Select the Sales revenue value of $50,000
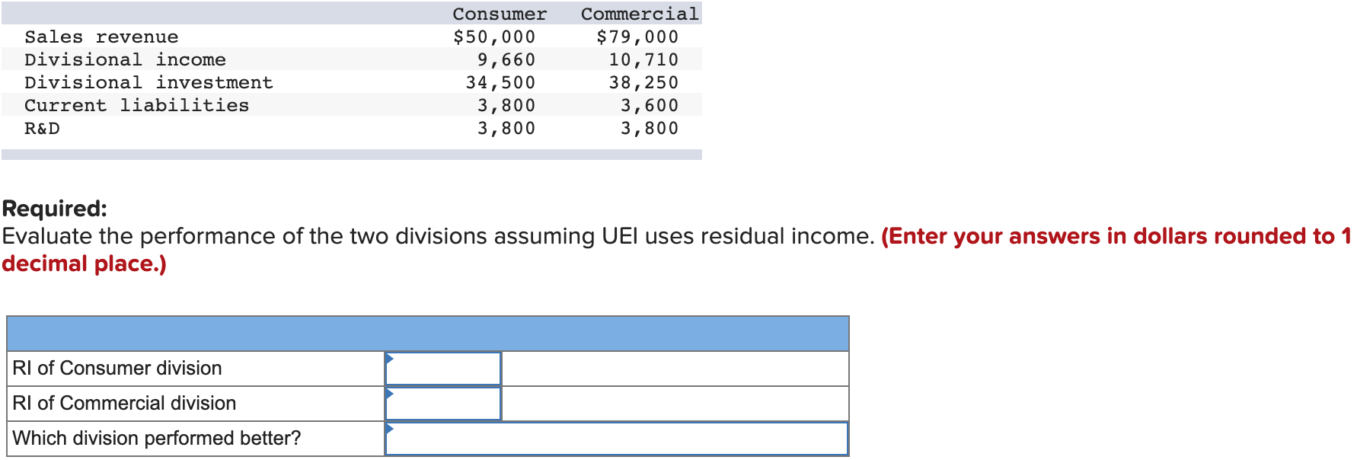 [494, 36]
